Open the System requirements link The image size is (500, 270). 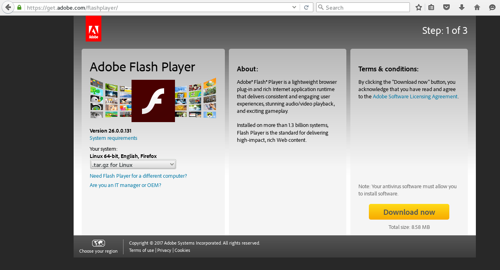click(x=113, y=138)
